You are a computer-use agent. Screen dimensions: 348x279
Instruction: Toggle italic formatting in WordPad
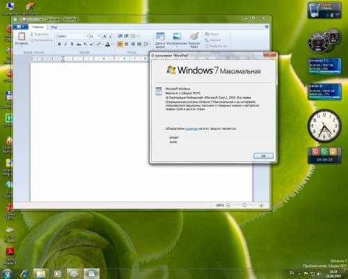[65, 44]
